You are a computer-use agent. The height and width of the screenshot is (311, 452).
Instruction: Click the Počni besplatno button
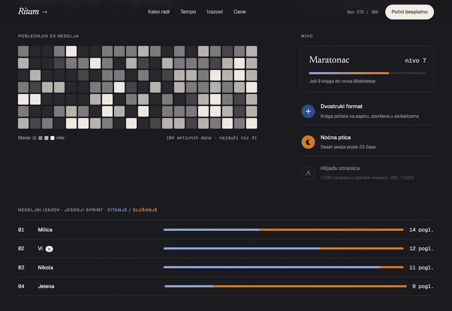coord(410,12)
